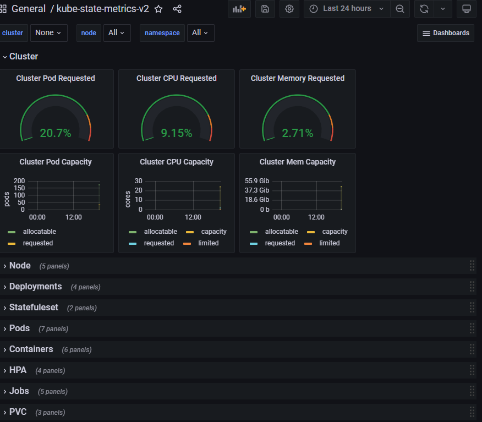
Task: Open the namespace variable dropdown
Action: (200, 33)
